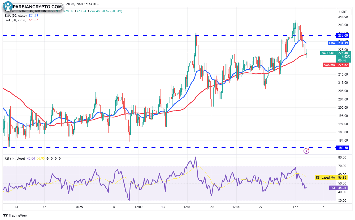Screen dimensions: 355x220
Task: Click the blue EMA 231.19 axis label
Action: tap(338, 43)
